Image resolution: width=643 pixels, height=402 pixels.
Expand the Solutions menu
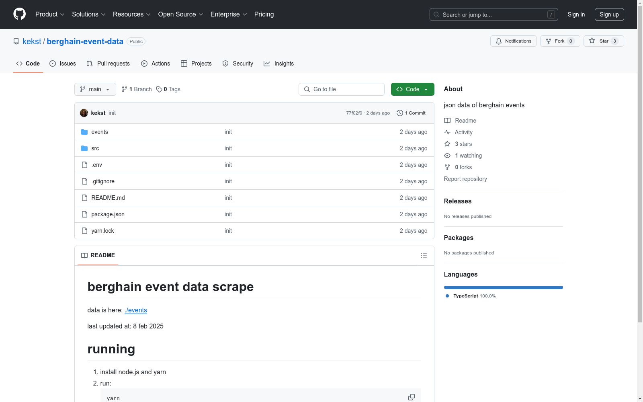click(89, 14)
